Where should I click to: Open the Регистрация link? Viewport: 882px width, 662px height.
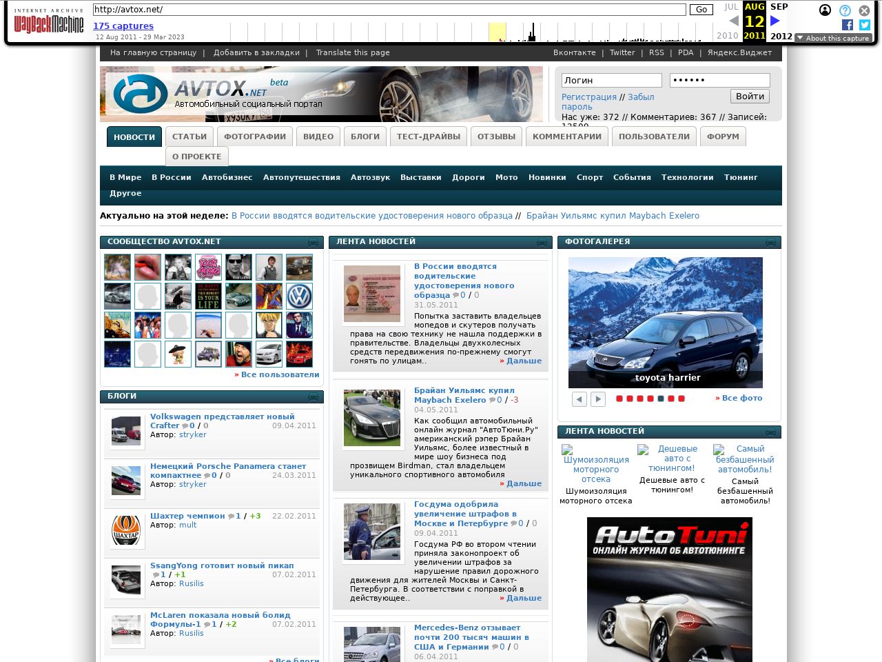588,97
